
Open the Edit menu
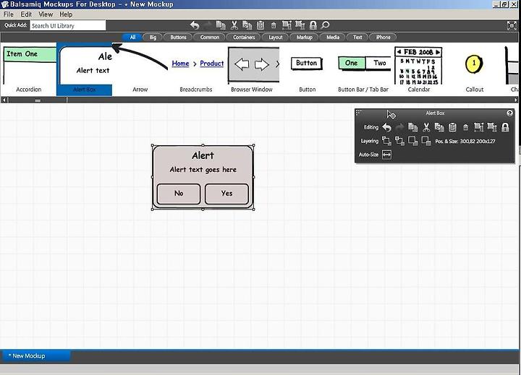coord(26,14)
